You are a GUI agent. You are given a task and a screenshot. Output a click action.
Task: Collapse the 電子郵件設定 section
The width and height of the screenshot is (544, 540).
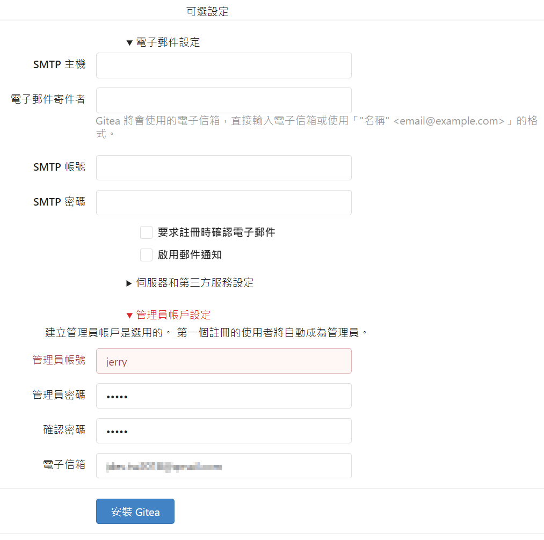(163, 42)
